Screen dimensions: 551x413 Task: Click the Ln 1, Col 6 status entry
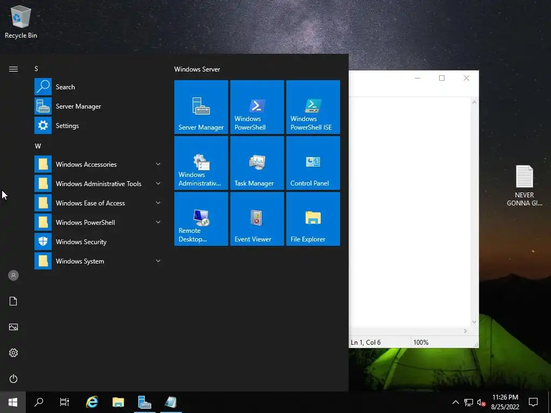(366, 343)
